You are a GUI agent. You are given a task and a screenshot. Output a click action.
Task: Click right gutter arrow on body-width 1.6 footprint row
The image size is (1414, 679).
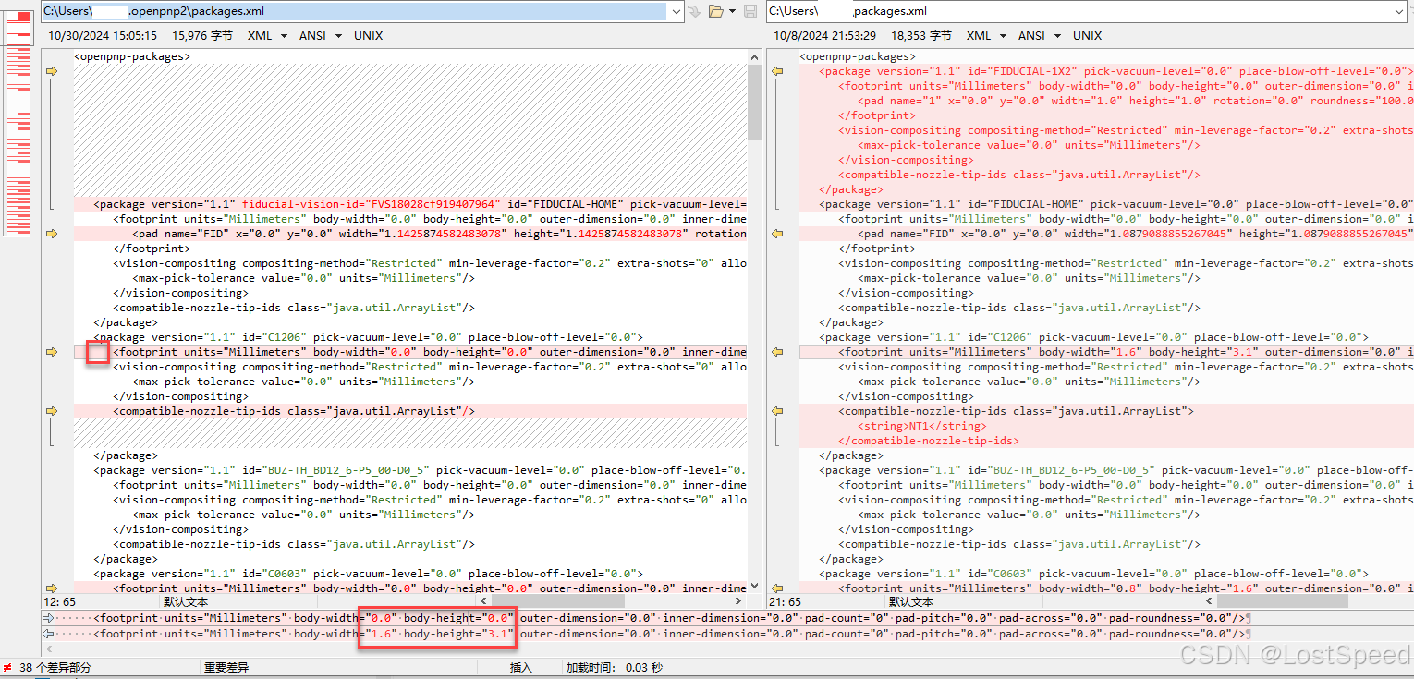click(x=778, y=352)
